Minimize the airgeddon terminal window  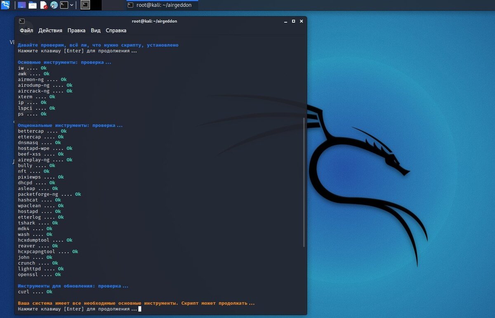(x=285, y=21)
